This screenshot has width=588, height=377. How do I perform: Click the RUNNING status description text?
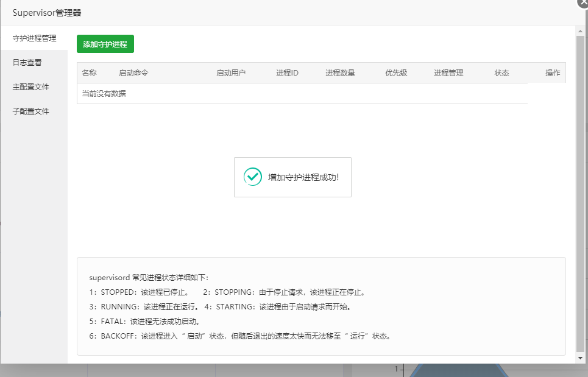pos(144,306)
